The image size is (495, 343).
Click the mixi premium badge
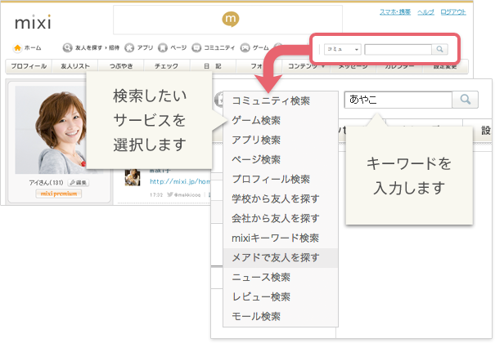pyautogui.click(x=59, y=194)
